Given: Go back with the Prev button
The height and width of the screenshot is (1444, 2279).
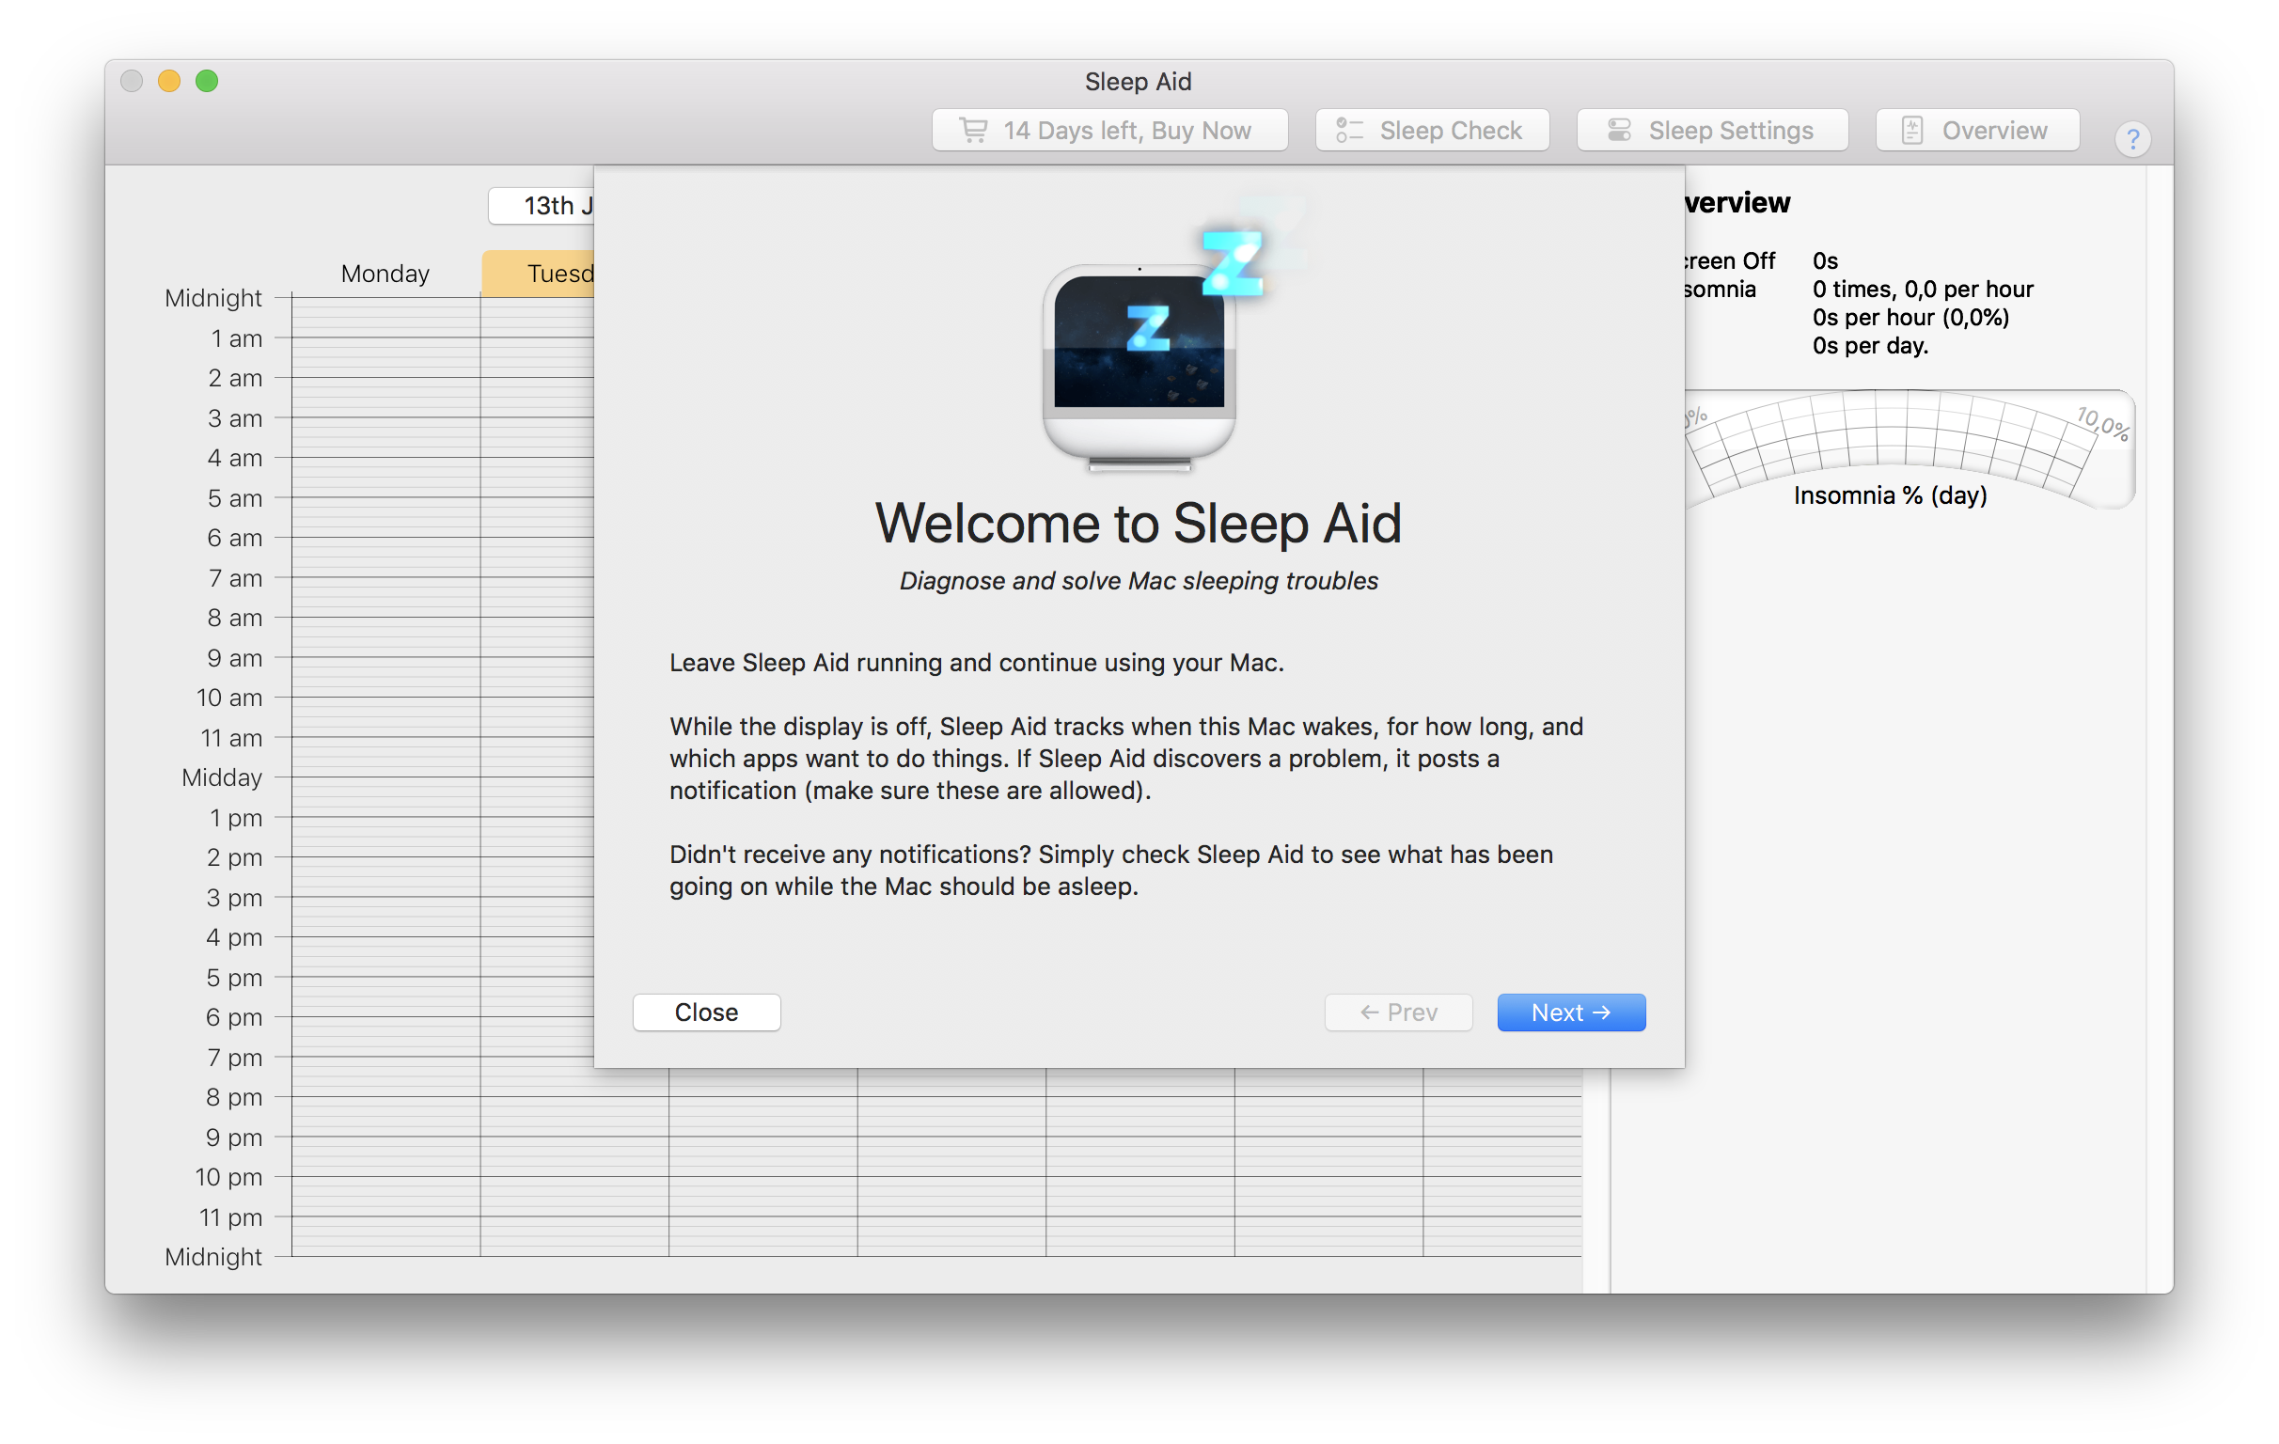Looking at the screenshot, I should click(x=1397, y=1012).
